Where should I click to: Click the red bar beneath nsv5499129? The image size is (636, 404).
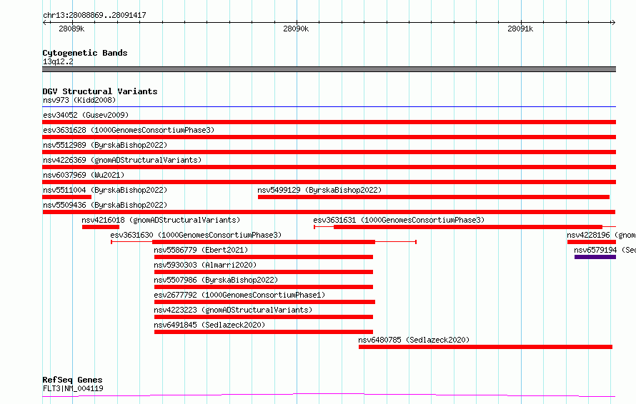[x=434, y=197]
